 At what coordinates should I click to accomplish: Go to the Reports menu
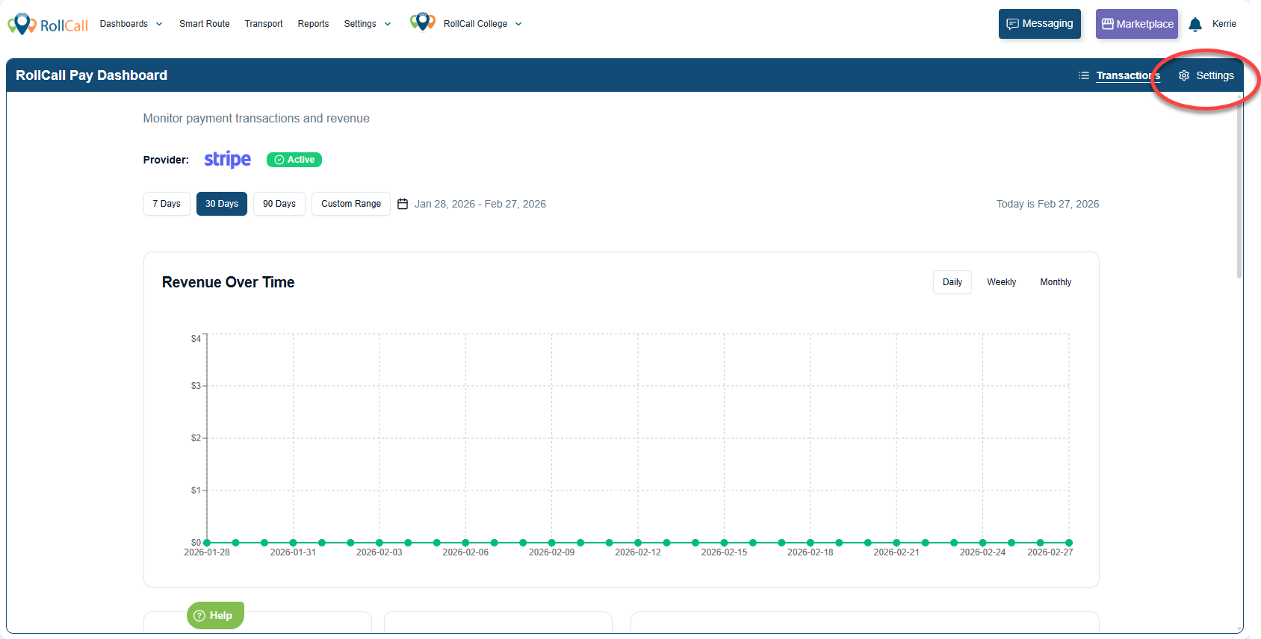(313, 24)
